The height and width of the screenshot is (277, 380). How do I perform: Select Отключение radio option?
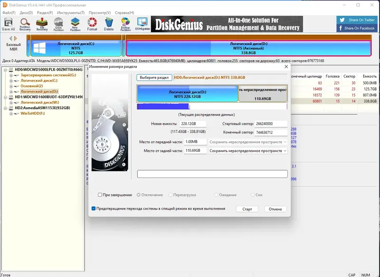click(139, 195)
